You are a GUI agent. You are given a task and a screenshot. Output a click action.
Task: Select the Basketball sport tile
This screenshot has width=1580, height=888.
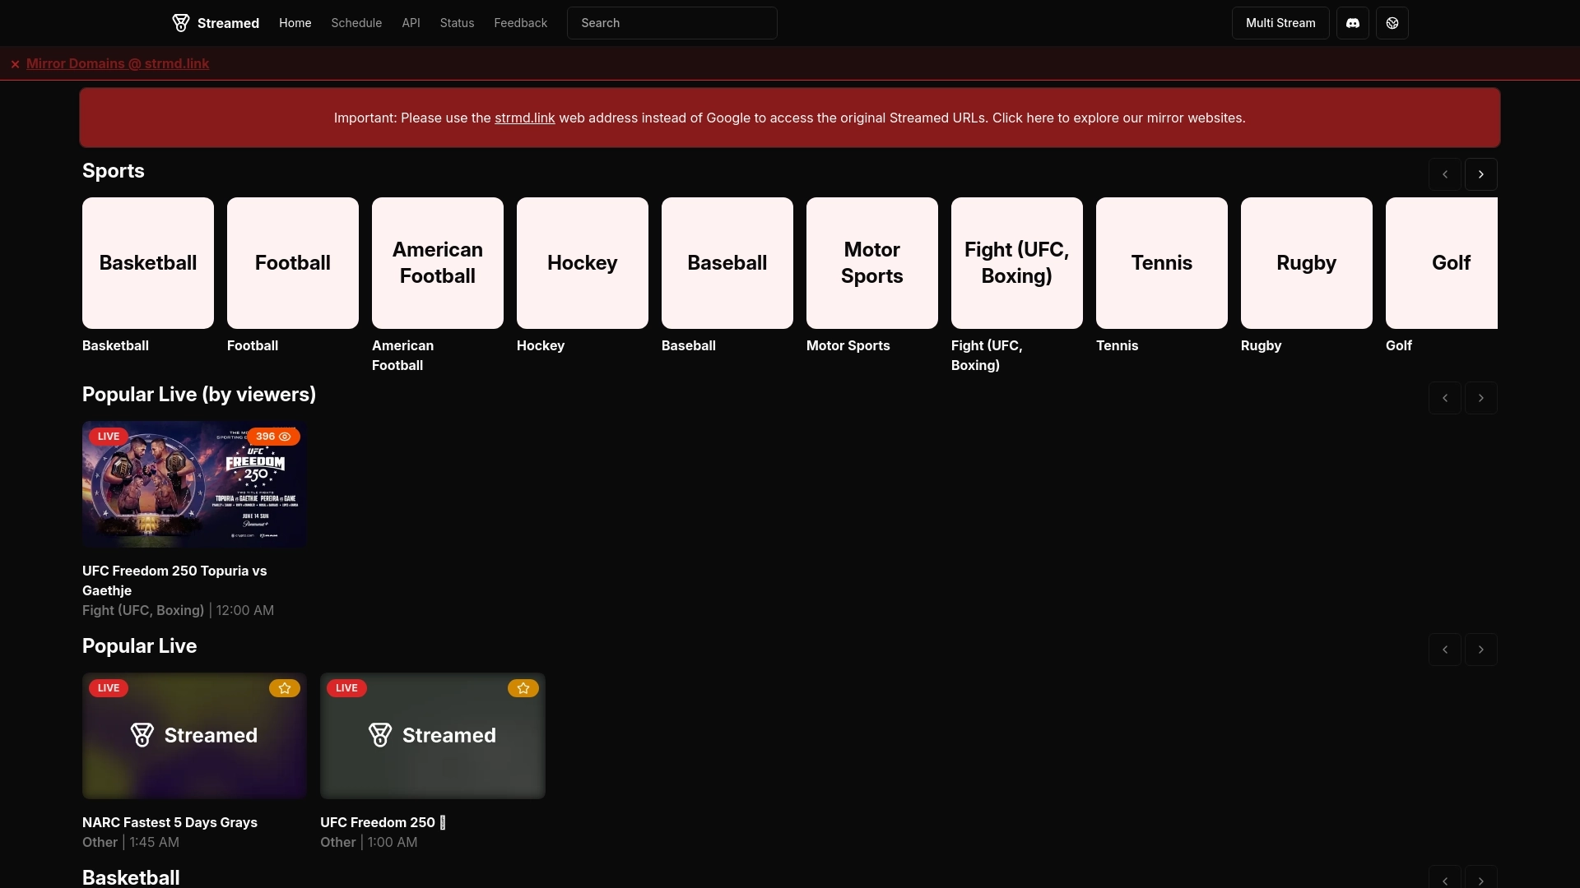pos(148,263)
